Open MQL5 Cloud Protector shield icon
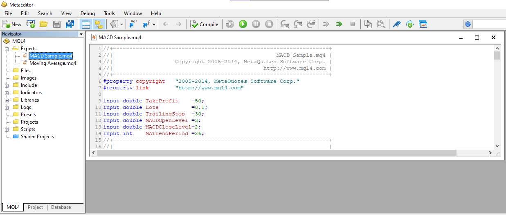Screen dimensions: 506x215 click(410, 24)
